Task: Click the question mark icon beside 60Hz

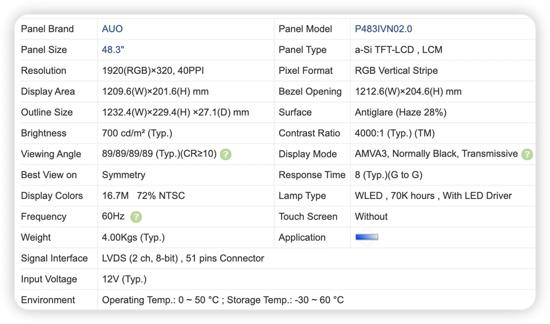Action: coord(136,217)
